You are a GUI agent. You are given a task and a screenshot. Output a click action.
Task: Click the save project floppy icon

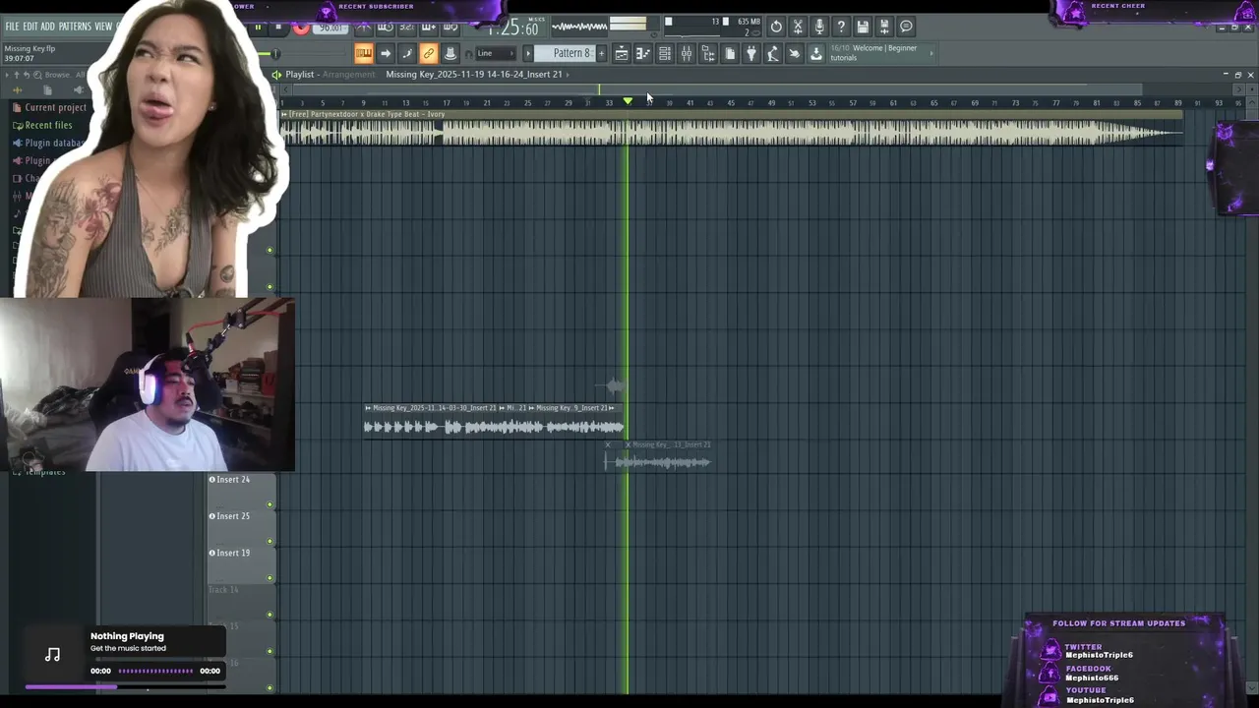[863, 27]
